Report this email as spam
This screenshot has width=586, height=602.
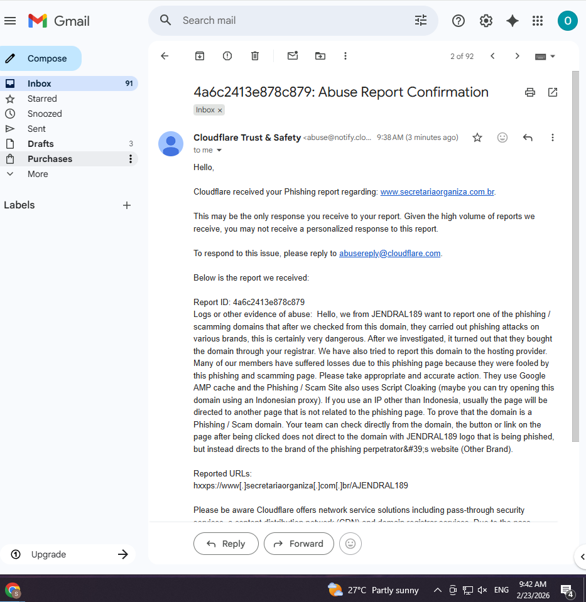227,56
